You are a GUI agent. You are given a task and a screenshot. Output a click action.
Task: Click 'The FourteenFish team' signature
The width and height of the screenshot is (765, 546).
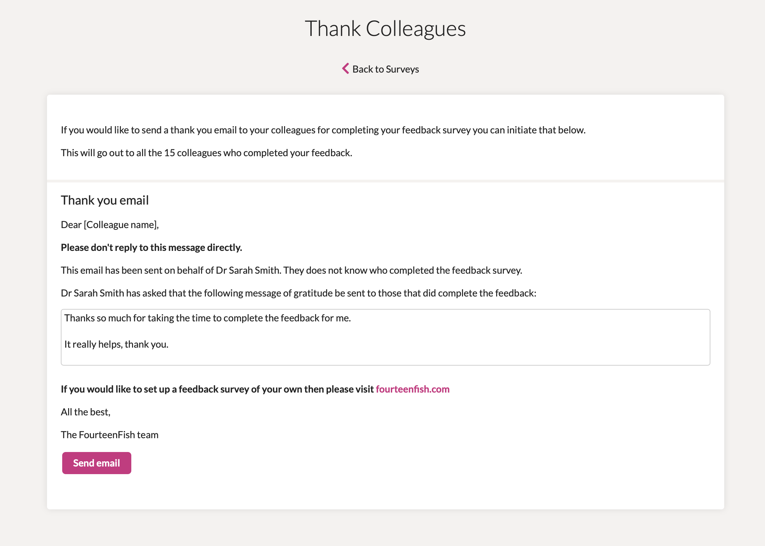point(110,435)
